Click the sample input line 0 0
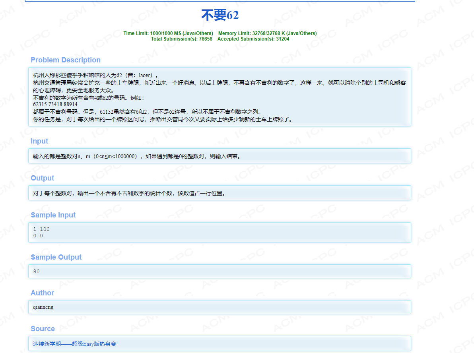Image resolution: width=474 pixels, height=353 pixels. click(x=38, y=236)
